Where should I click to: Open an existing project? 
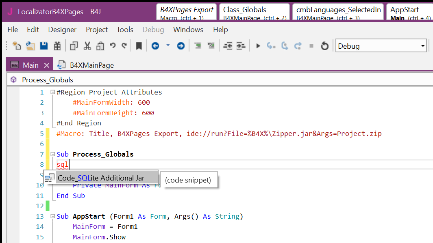pyautogui.click(x=30, y=46)
